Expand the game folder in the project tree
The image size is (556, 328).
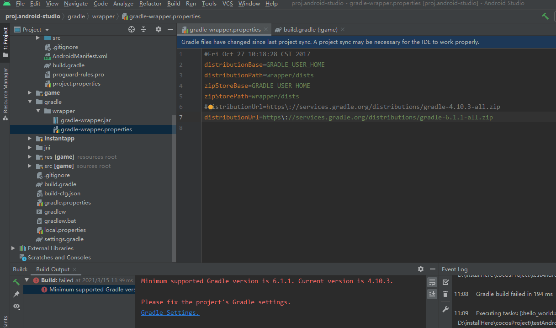(x=30, y=93)
